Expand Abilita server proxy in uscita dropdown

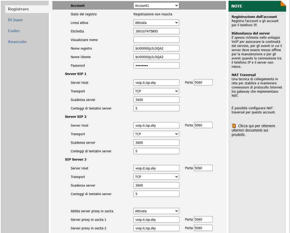tap(156, 211)
